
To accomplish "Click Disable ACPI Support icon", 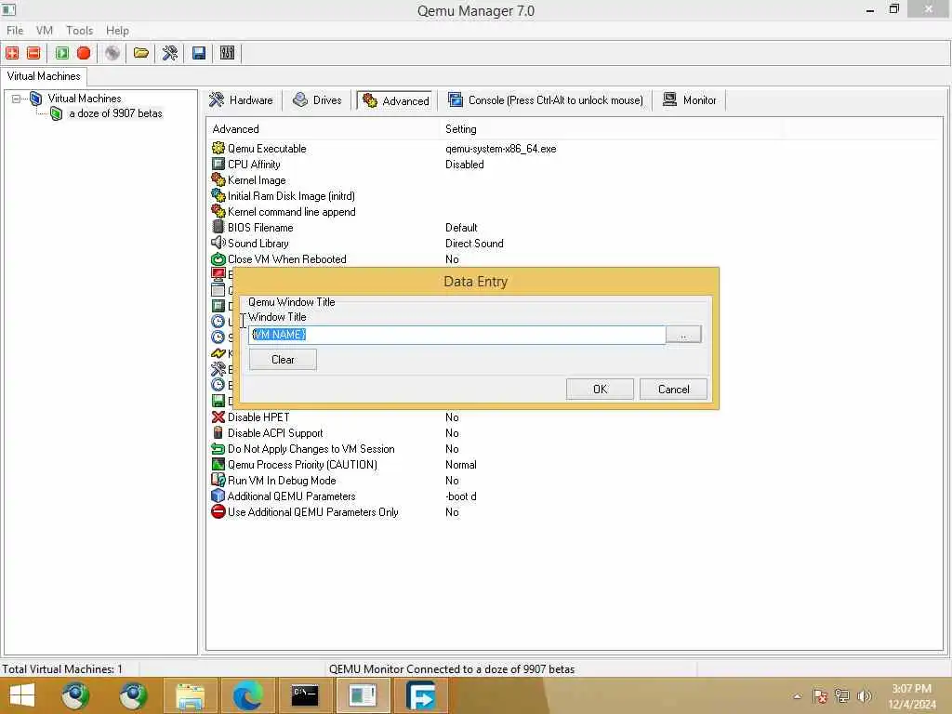I will click(x=218, y=433).
